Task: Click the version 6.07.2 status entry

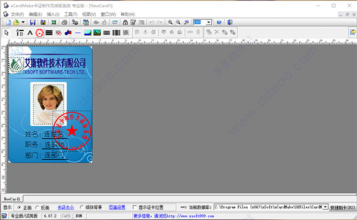Action: coord(51,216)
